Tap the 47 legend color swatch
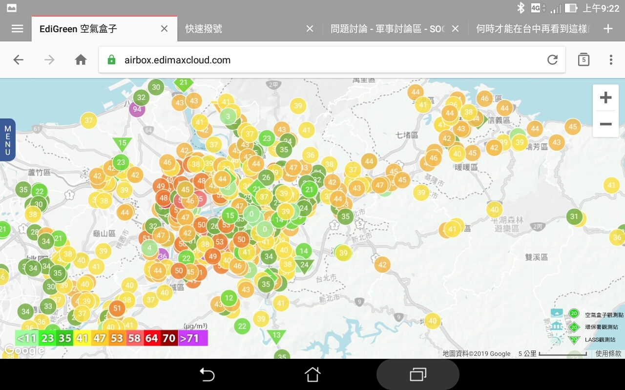This screenshot has width=625, height=390. click(x=100, y=338)
